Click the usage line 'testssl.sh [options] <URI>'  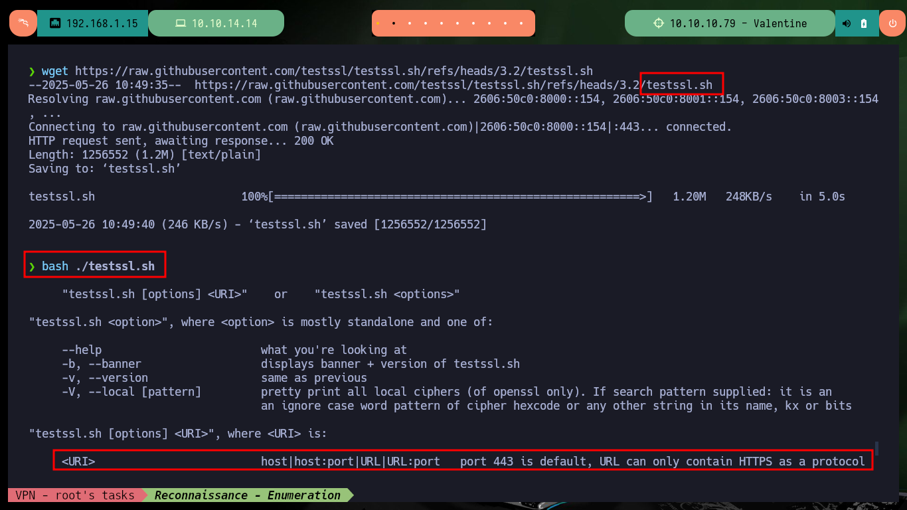pos(155,294)
